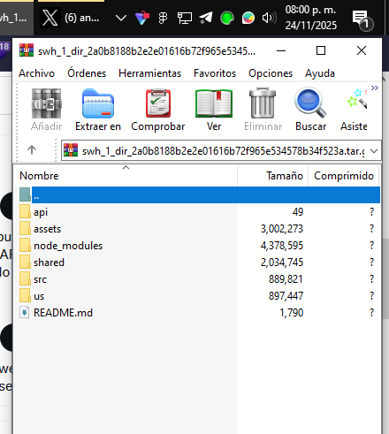Open the Opciones menu
Viewport: 389px width, 434px height.
[x=271, y=73]
